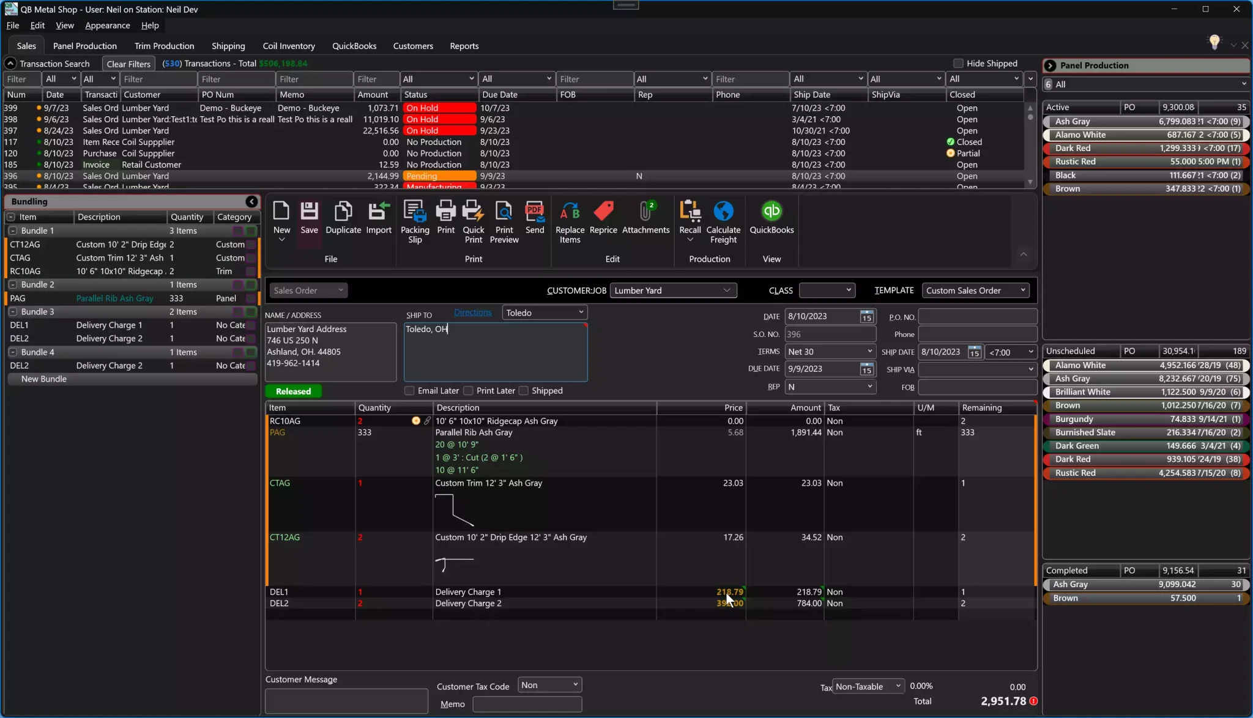Open the QuickBooks view icon

772,212
